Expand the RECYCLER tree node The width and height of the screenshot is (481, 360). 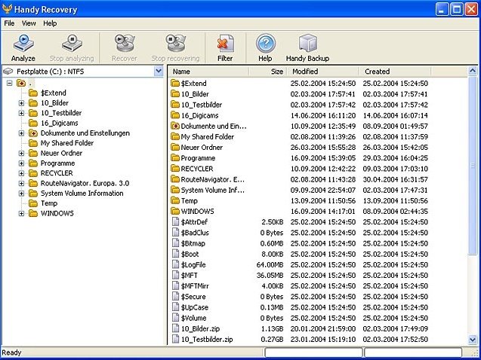pyautogui.click(x=21, y=173)
